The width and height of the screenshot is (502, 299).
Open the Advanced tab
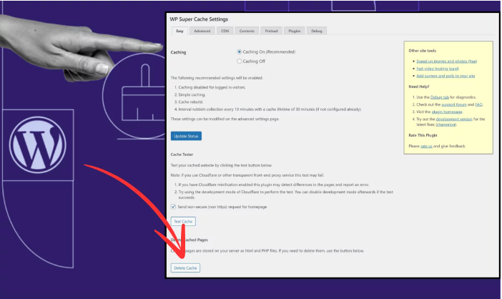[x=202, y=31]
